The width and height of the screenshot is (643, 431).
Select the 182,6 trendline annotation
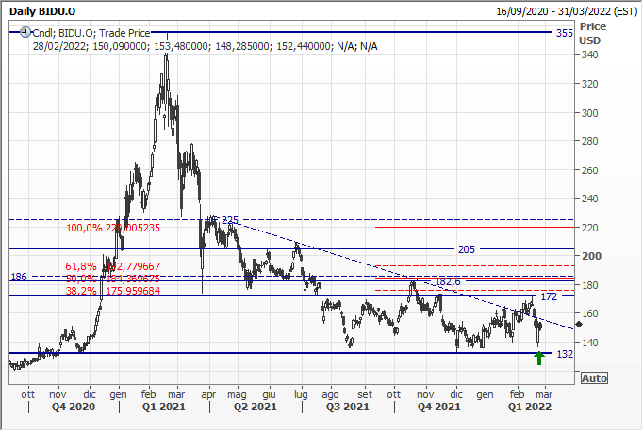coord(447,282)
